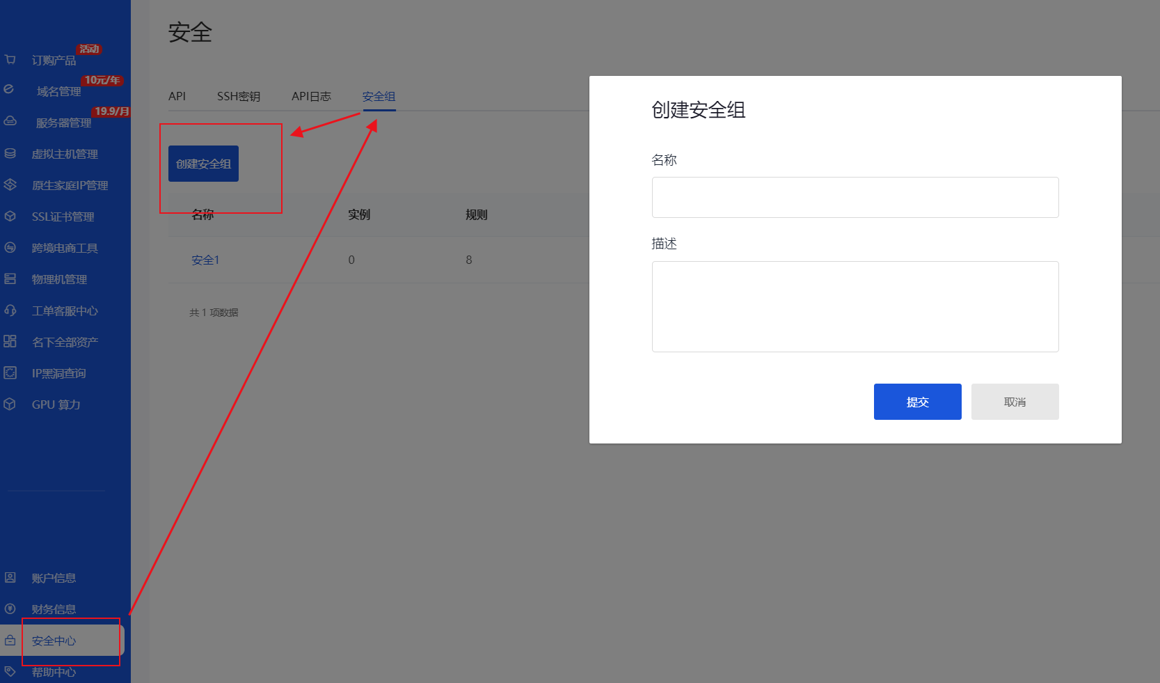Open 订购产品 in the sidebar
Image resolution: width=1160 pixels, height=683 pixels.
54,60
